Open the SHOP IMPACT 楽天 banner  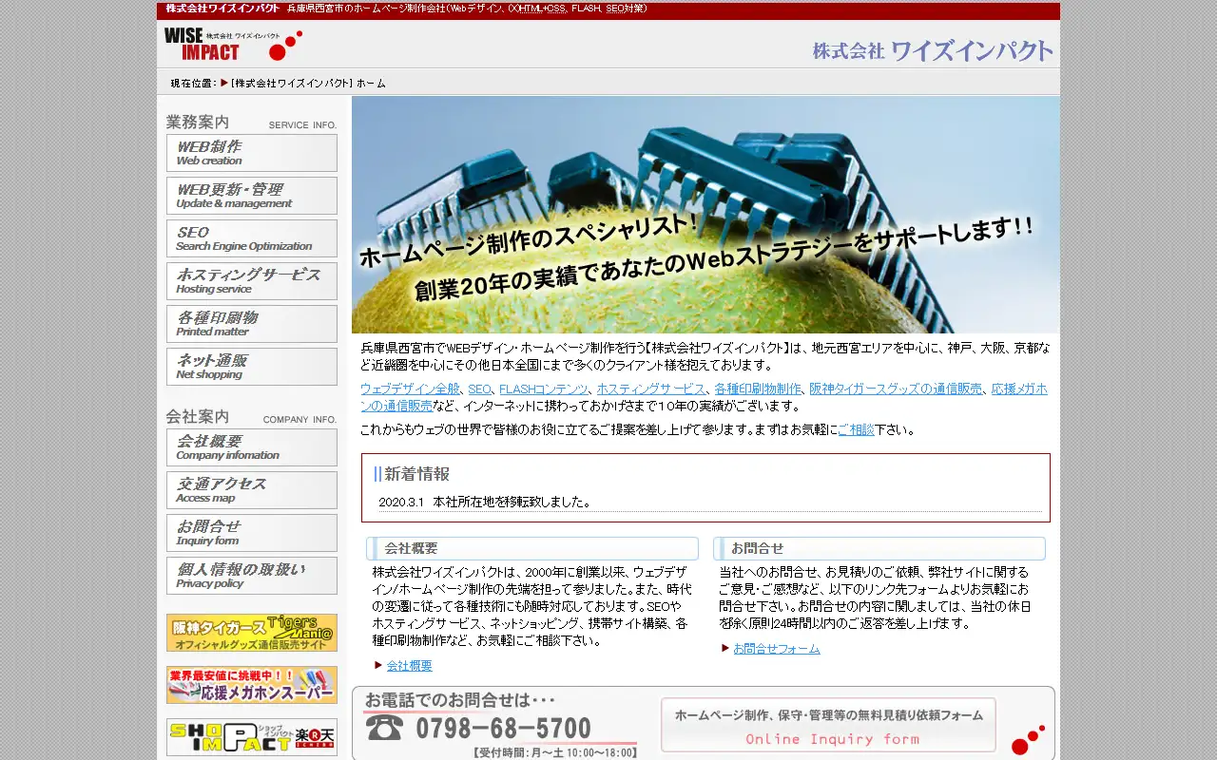[x=252, y=737]
